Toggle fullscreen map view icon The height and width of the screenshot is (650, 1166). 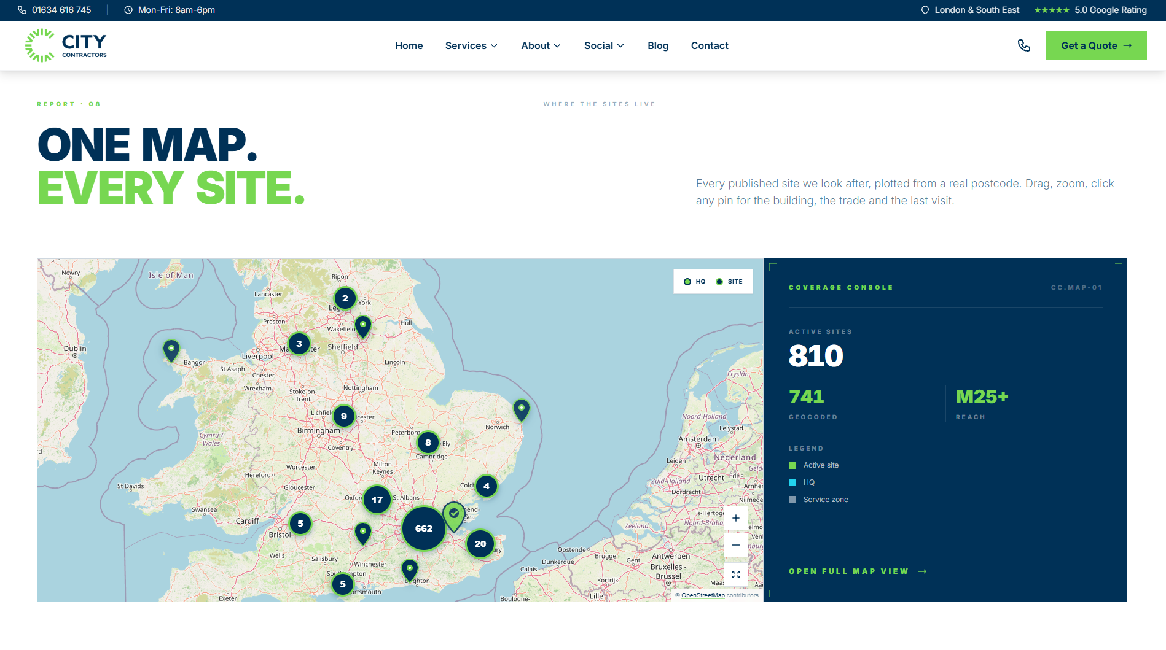pyautogui.click(x=736, y=575)
